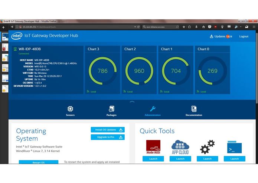258x183 pixels.
Task: Open the Documentation section
Action: tap(194, 111)
